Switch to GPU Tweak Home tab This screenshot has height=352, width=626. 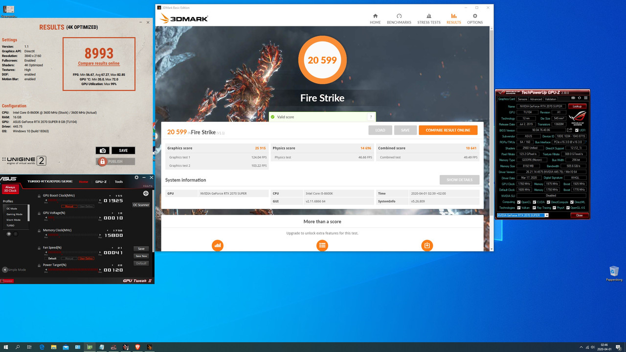click(84, 181)
